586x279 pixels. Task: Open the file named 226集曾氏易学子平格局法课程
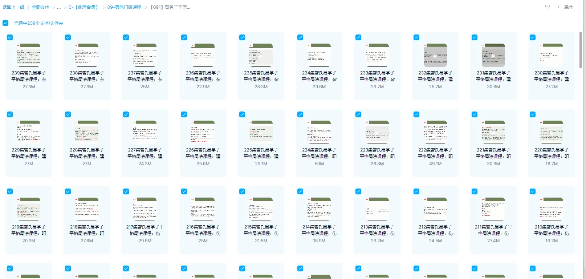203,153
